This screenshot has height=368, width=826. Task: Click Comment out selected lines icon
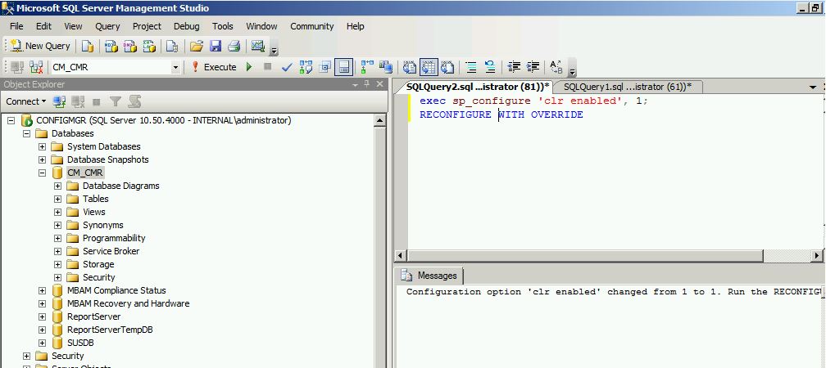click(470, 68)
